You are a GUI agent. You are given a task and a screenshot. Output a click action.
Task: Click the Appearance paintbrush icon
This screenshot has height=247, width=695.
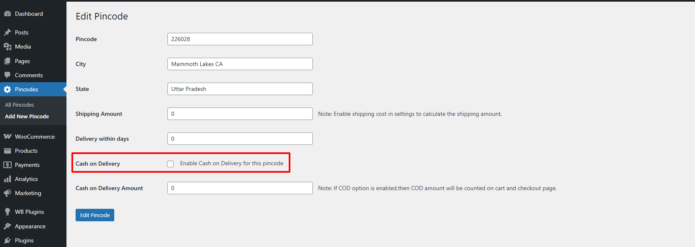click(x=7, y=226)
